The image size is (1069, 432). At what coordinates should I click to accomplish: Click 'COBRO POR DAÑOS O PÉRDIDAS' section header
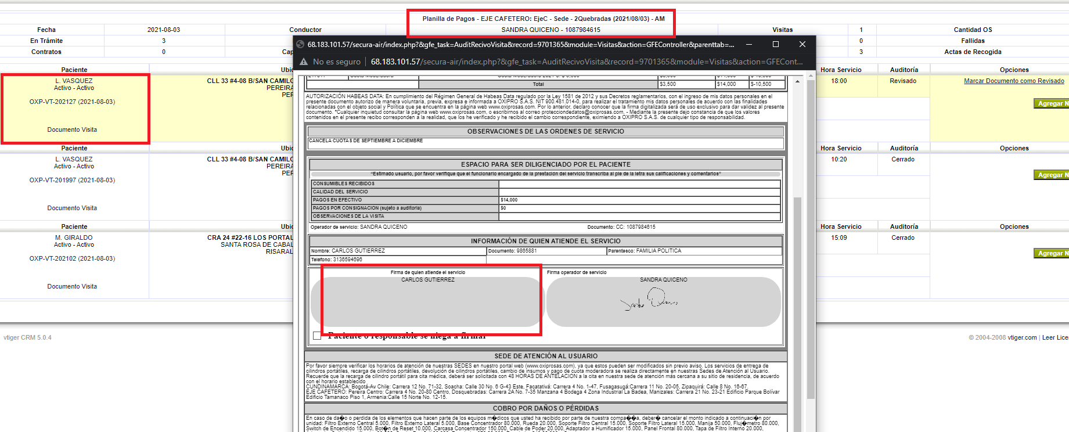546,408
